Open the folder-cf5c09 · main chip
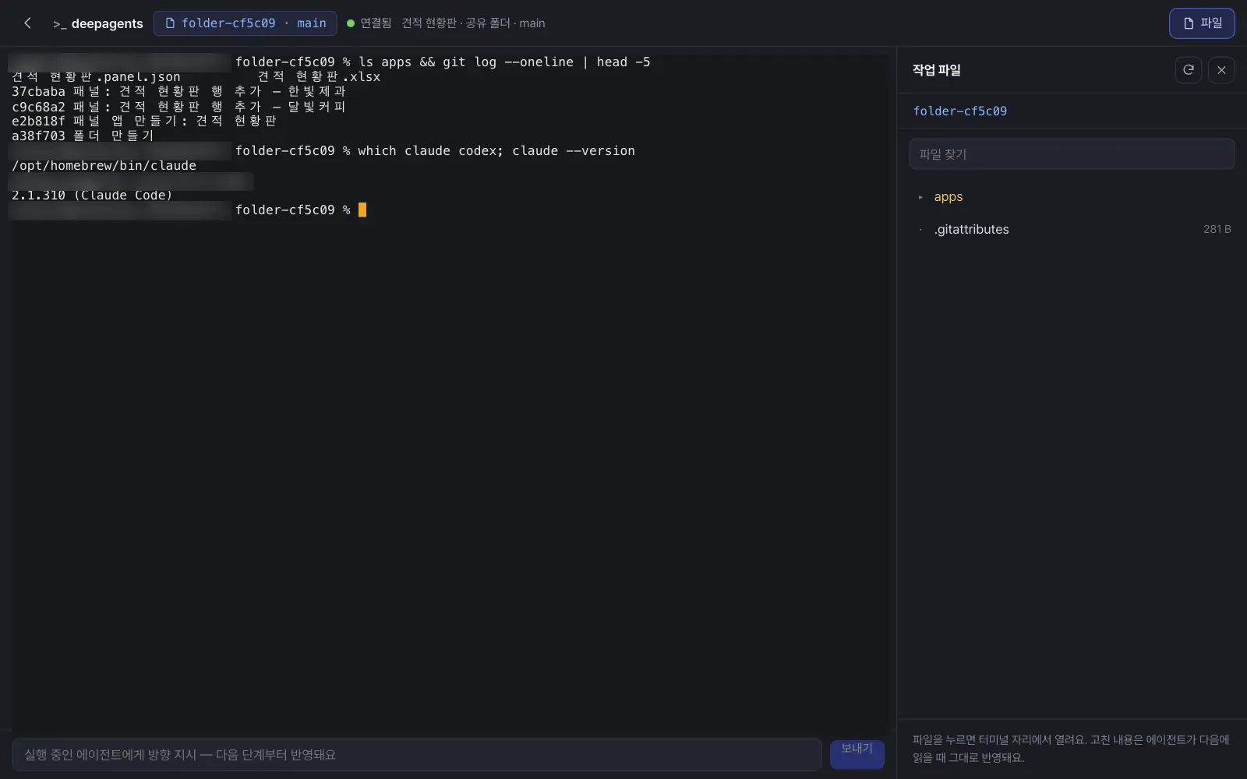 245,23
